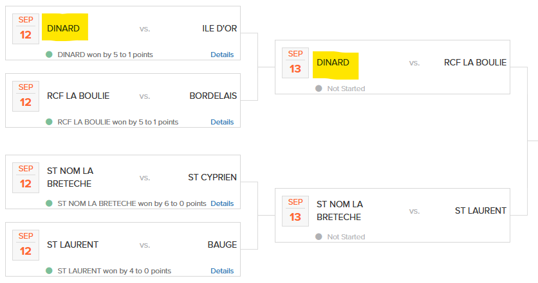
Task: Select BAUGE team name
Action: coord(222,244)
